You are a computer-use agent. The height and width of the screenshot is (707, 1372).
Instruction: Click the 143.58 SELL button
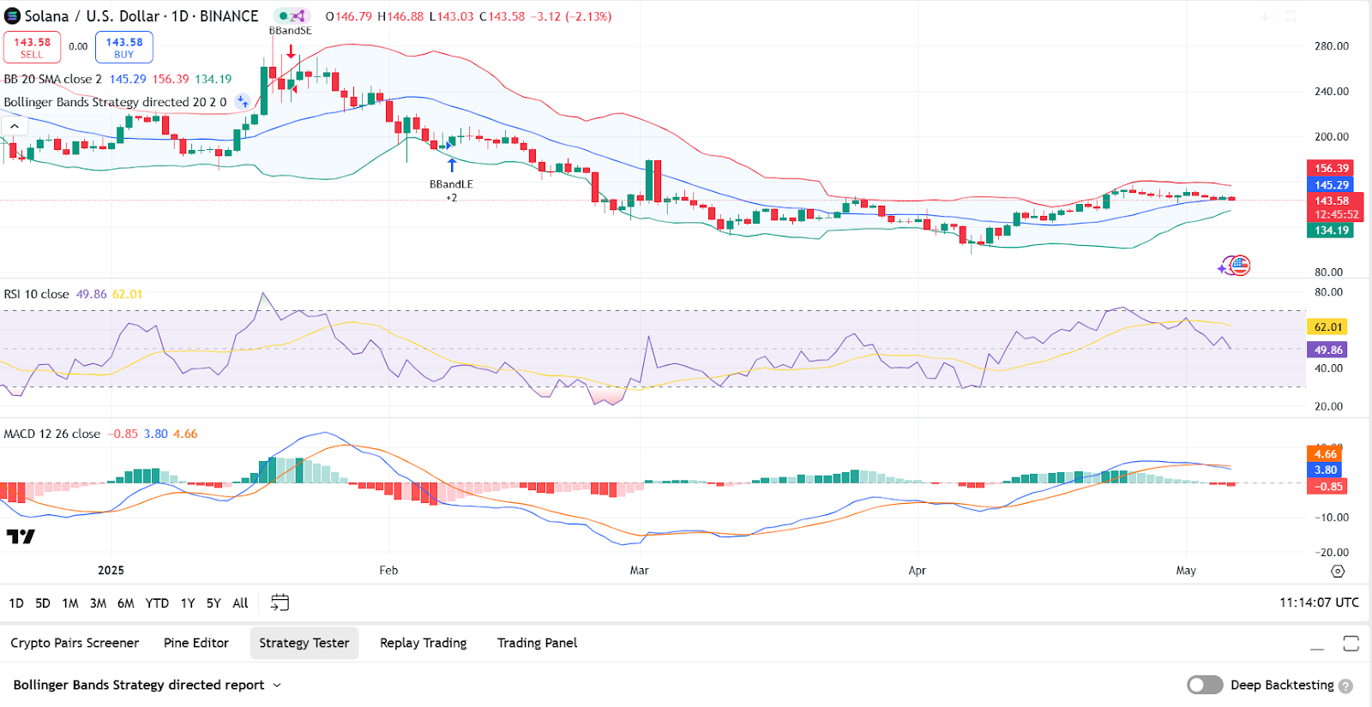32,47
